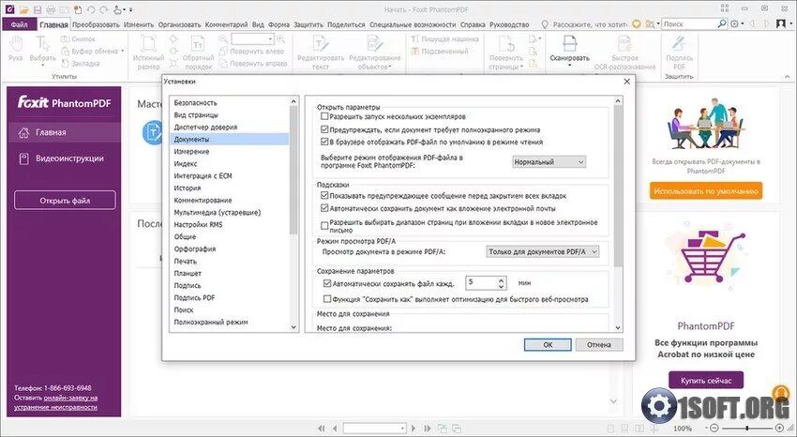Click the next page arrow in status bar
This screenshot has width=797, height=437.
(x=414, y=429)
